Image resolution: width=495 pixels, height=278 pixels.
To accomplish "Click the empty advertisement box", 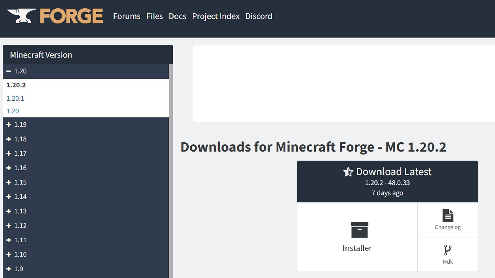I will pyautogui.click(x=343, y=84).
